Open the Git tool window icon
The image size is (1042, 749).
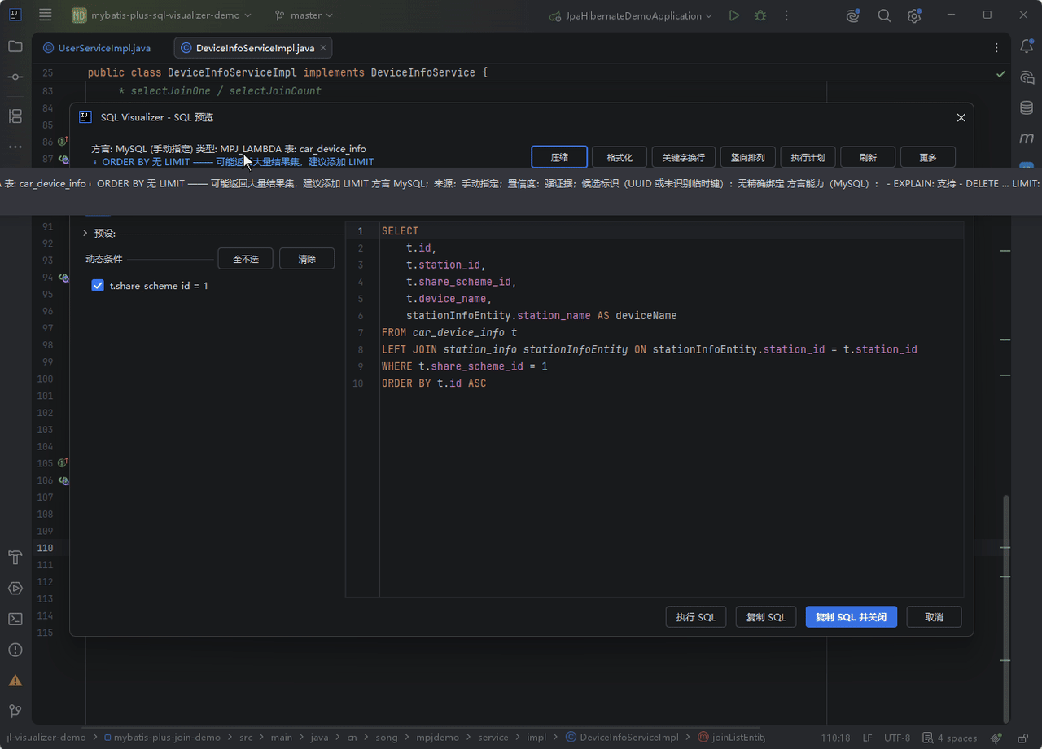tap(15, 711)
